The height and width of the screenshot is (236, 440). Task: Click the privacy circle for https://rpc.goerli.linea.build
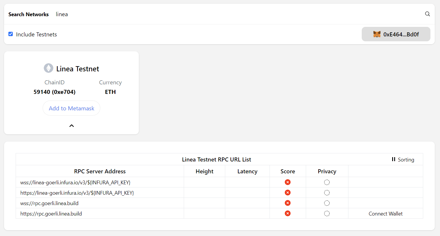coord(327,213)
